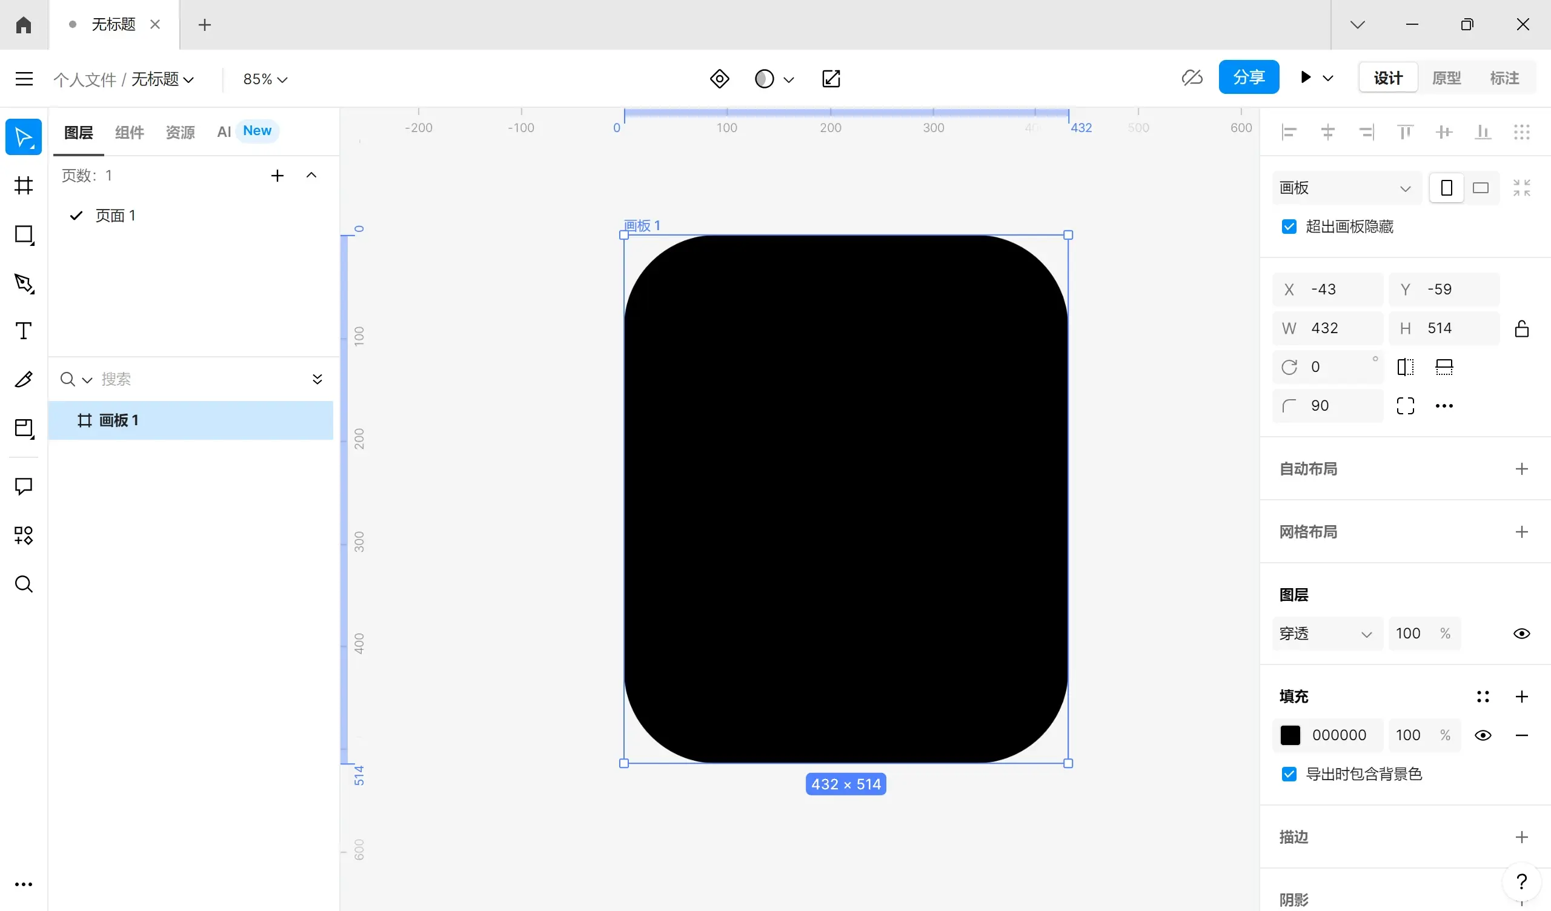Click the align left icon
Viewport: 1551px width, 911px height.
coord(1289,132)
